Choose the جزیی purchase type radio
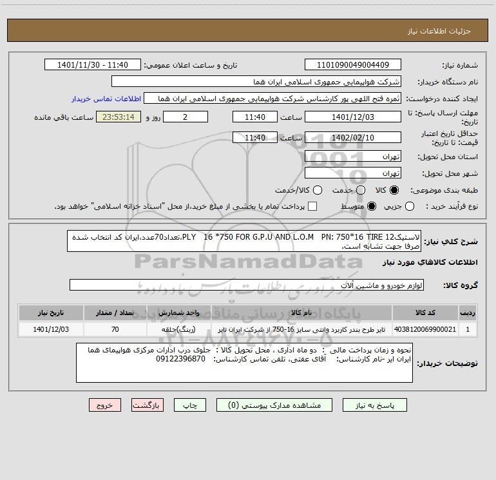496x480 pixels. coord(410,206)
